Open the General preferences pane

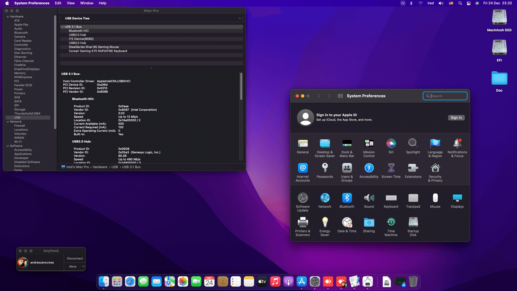303,146
